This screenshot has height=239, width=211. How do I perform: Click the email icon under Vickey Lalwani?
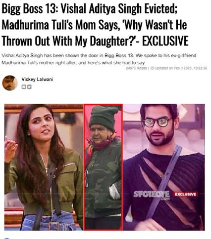pos(24,87)
